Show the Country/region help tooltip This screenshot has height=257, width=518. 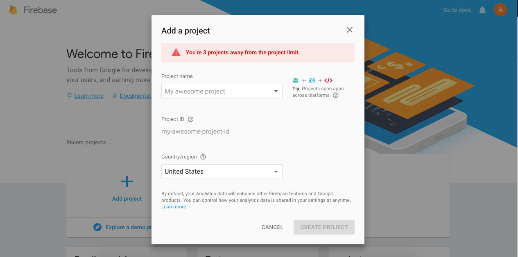coord(203,157)
